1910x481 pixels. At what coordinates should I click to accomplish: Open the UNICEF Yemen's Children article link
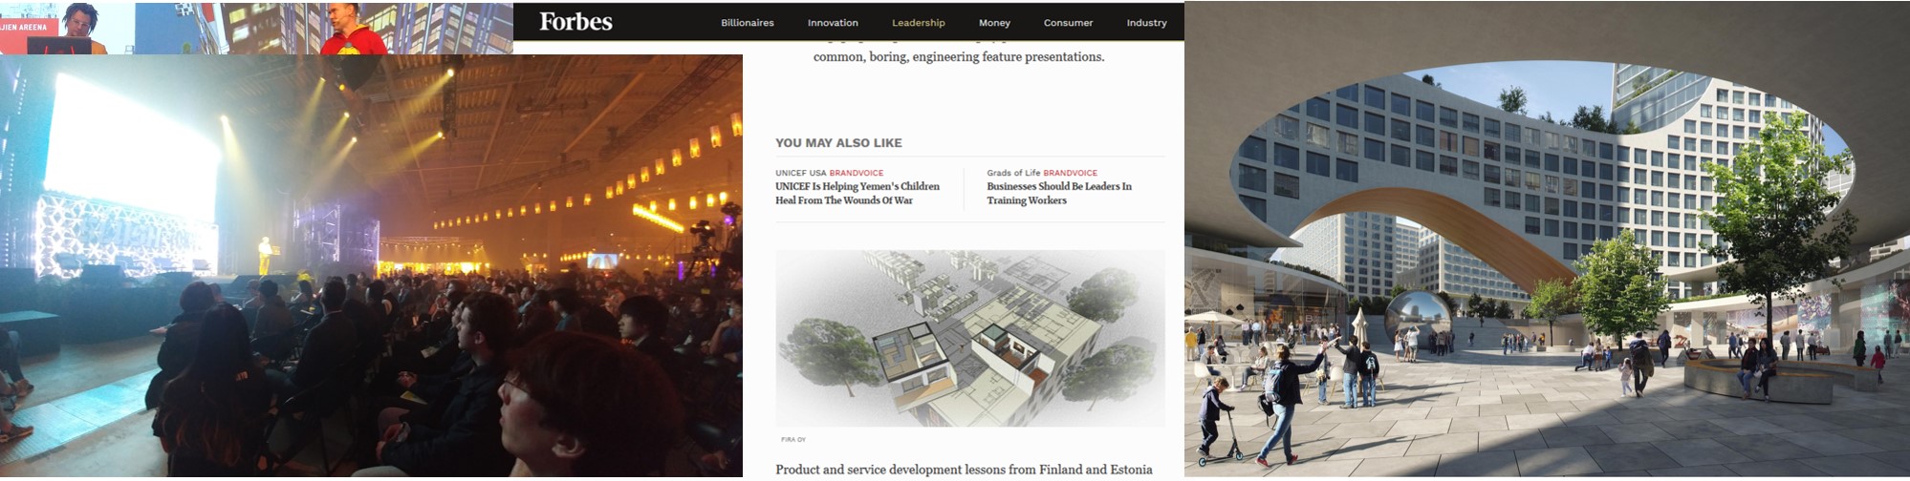[x=857, y=194]
